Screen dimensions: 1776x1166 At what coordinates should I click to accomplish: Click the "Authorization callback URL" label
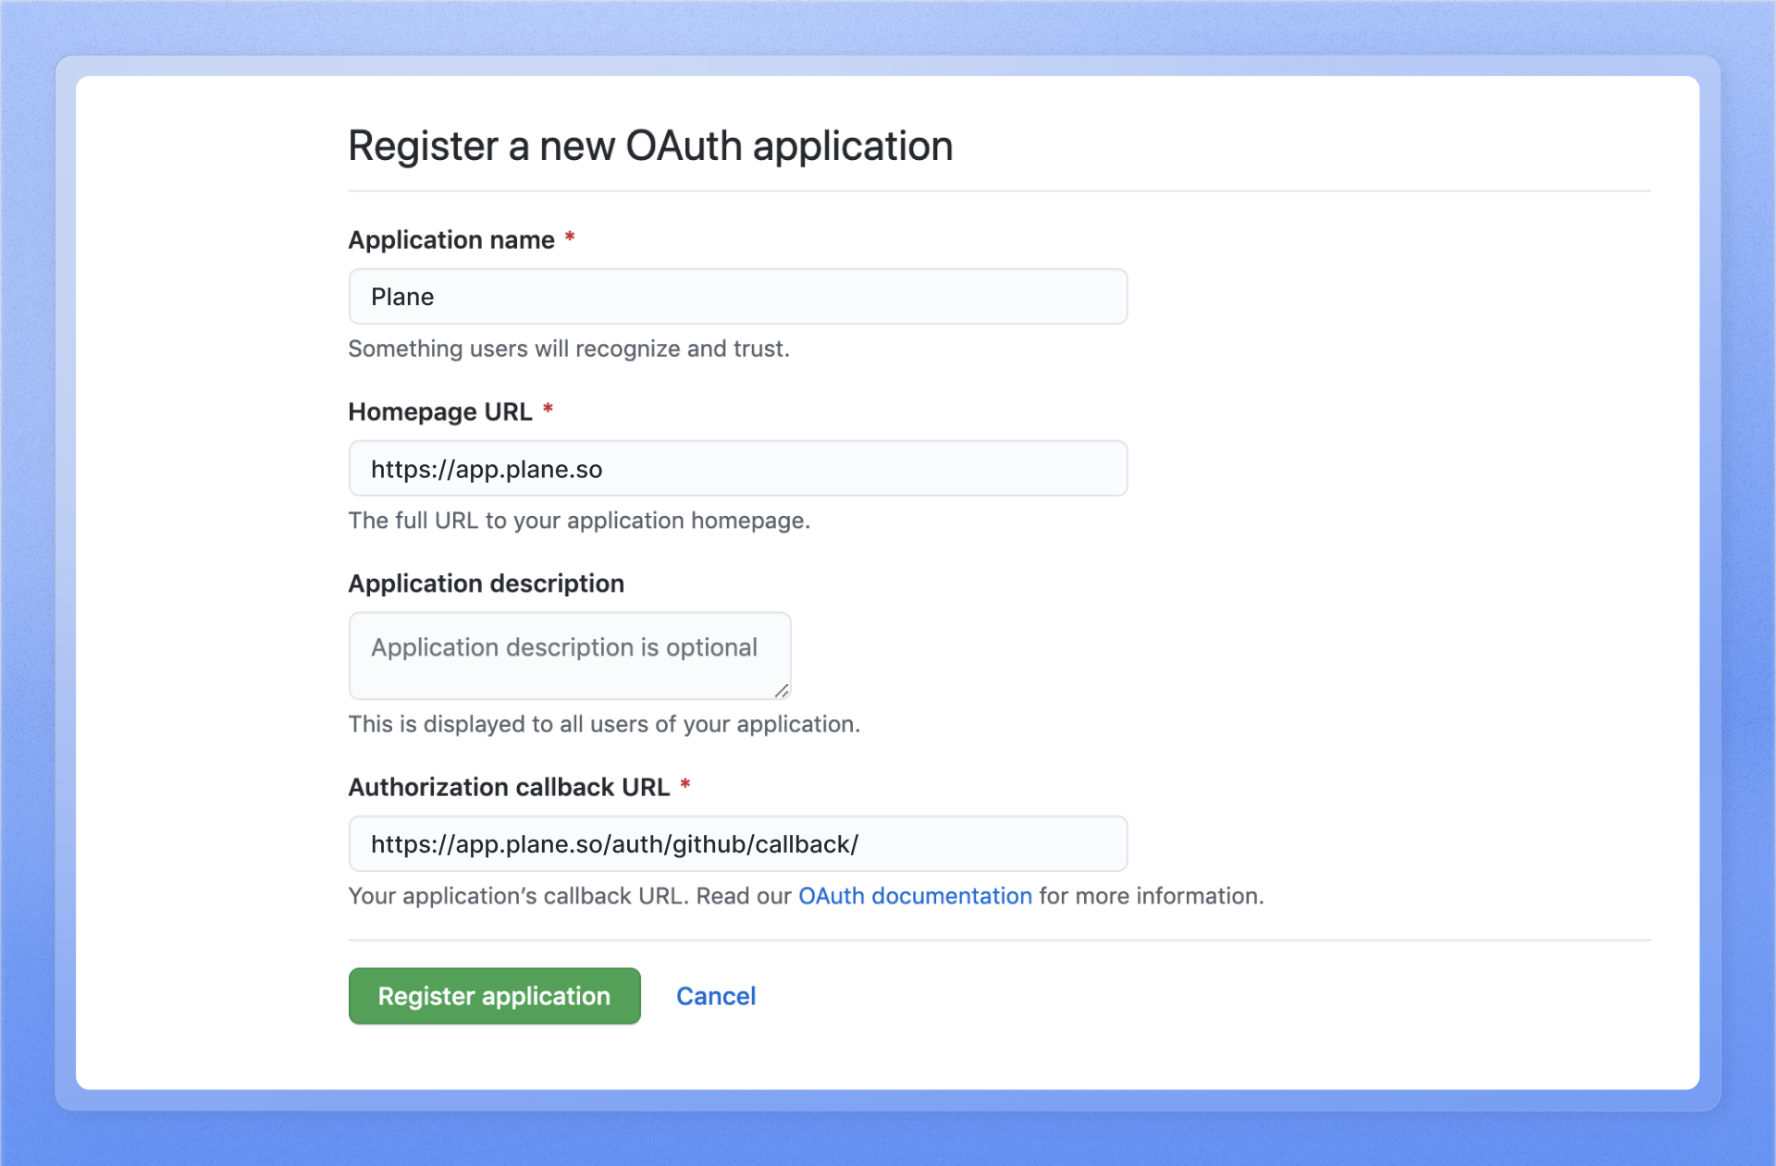tap(509, 788)
